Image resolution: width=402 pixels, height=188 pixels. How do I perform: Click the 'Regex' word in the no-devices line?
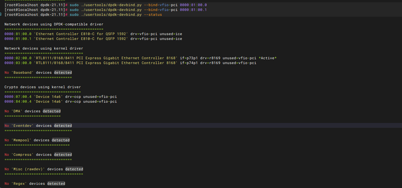pos(19,184)
